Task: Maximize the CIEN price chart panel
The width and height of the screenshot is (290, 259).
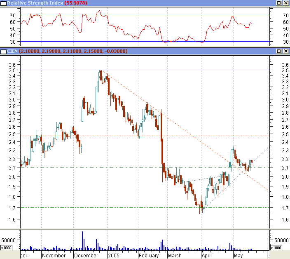Action: point(279,51)
